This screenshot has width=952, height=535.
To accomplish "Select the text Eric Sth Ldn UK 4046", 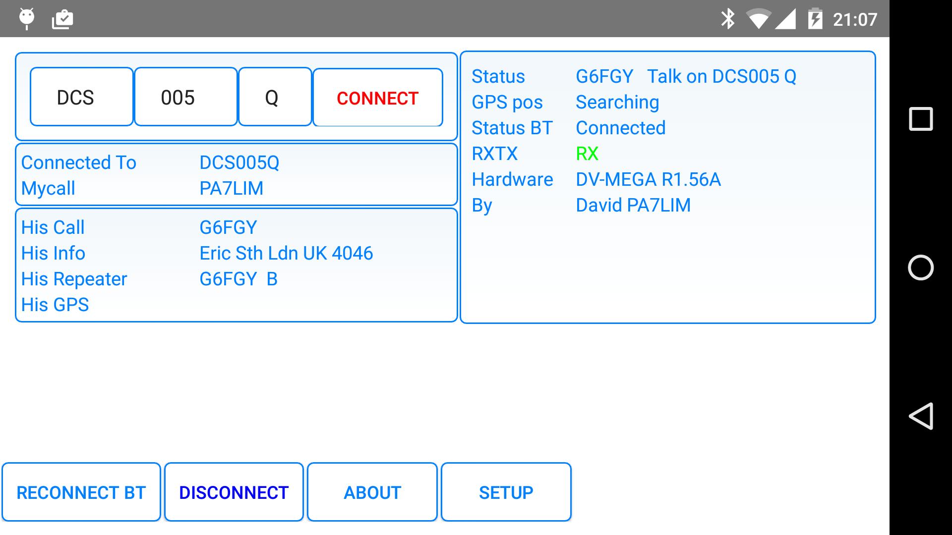I will pyautogui.click(x=286, y=253).
